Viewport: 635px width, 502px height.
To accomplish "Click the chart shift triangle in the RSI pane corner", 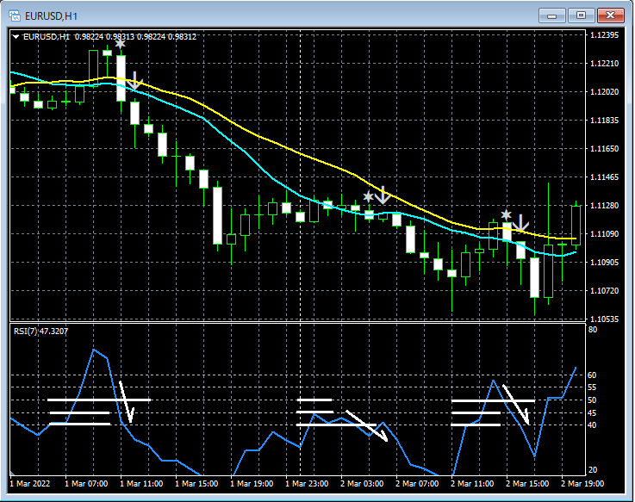I will [x=12, y=473].
